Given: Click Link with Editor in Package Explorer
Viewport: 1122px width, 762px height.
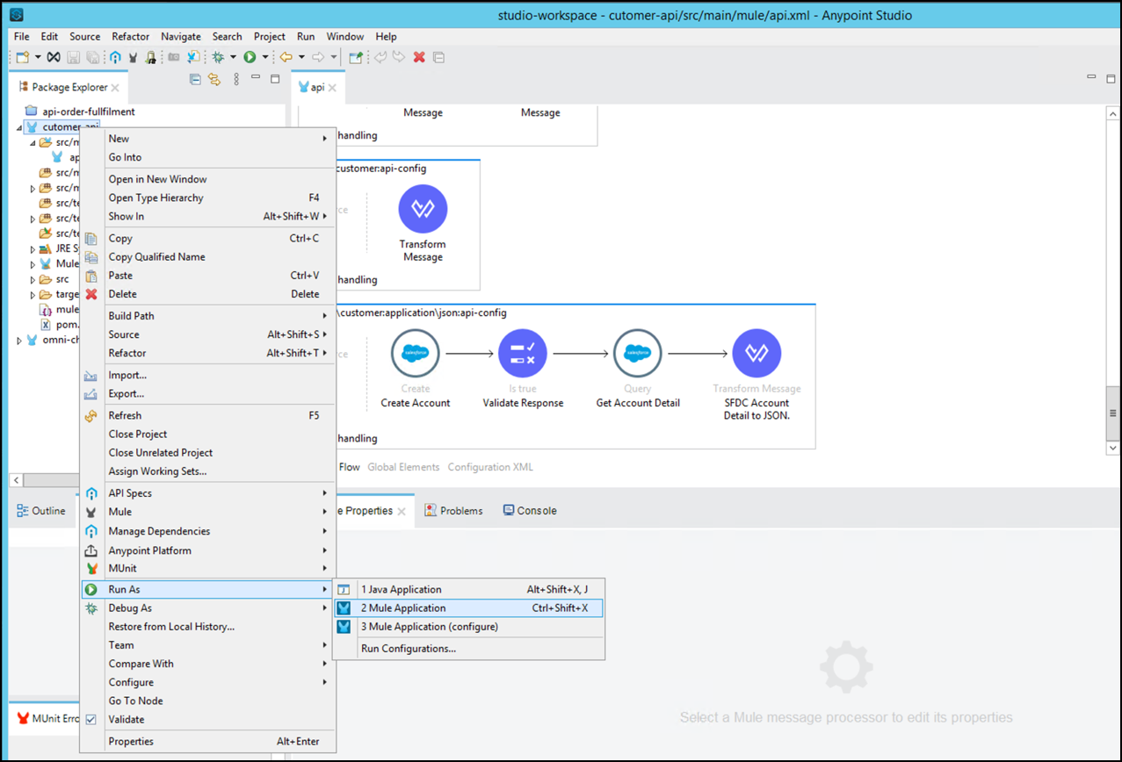Looking at the screenshot, I should 214,79.
